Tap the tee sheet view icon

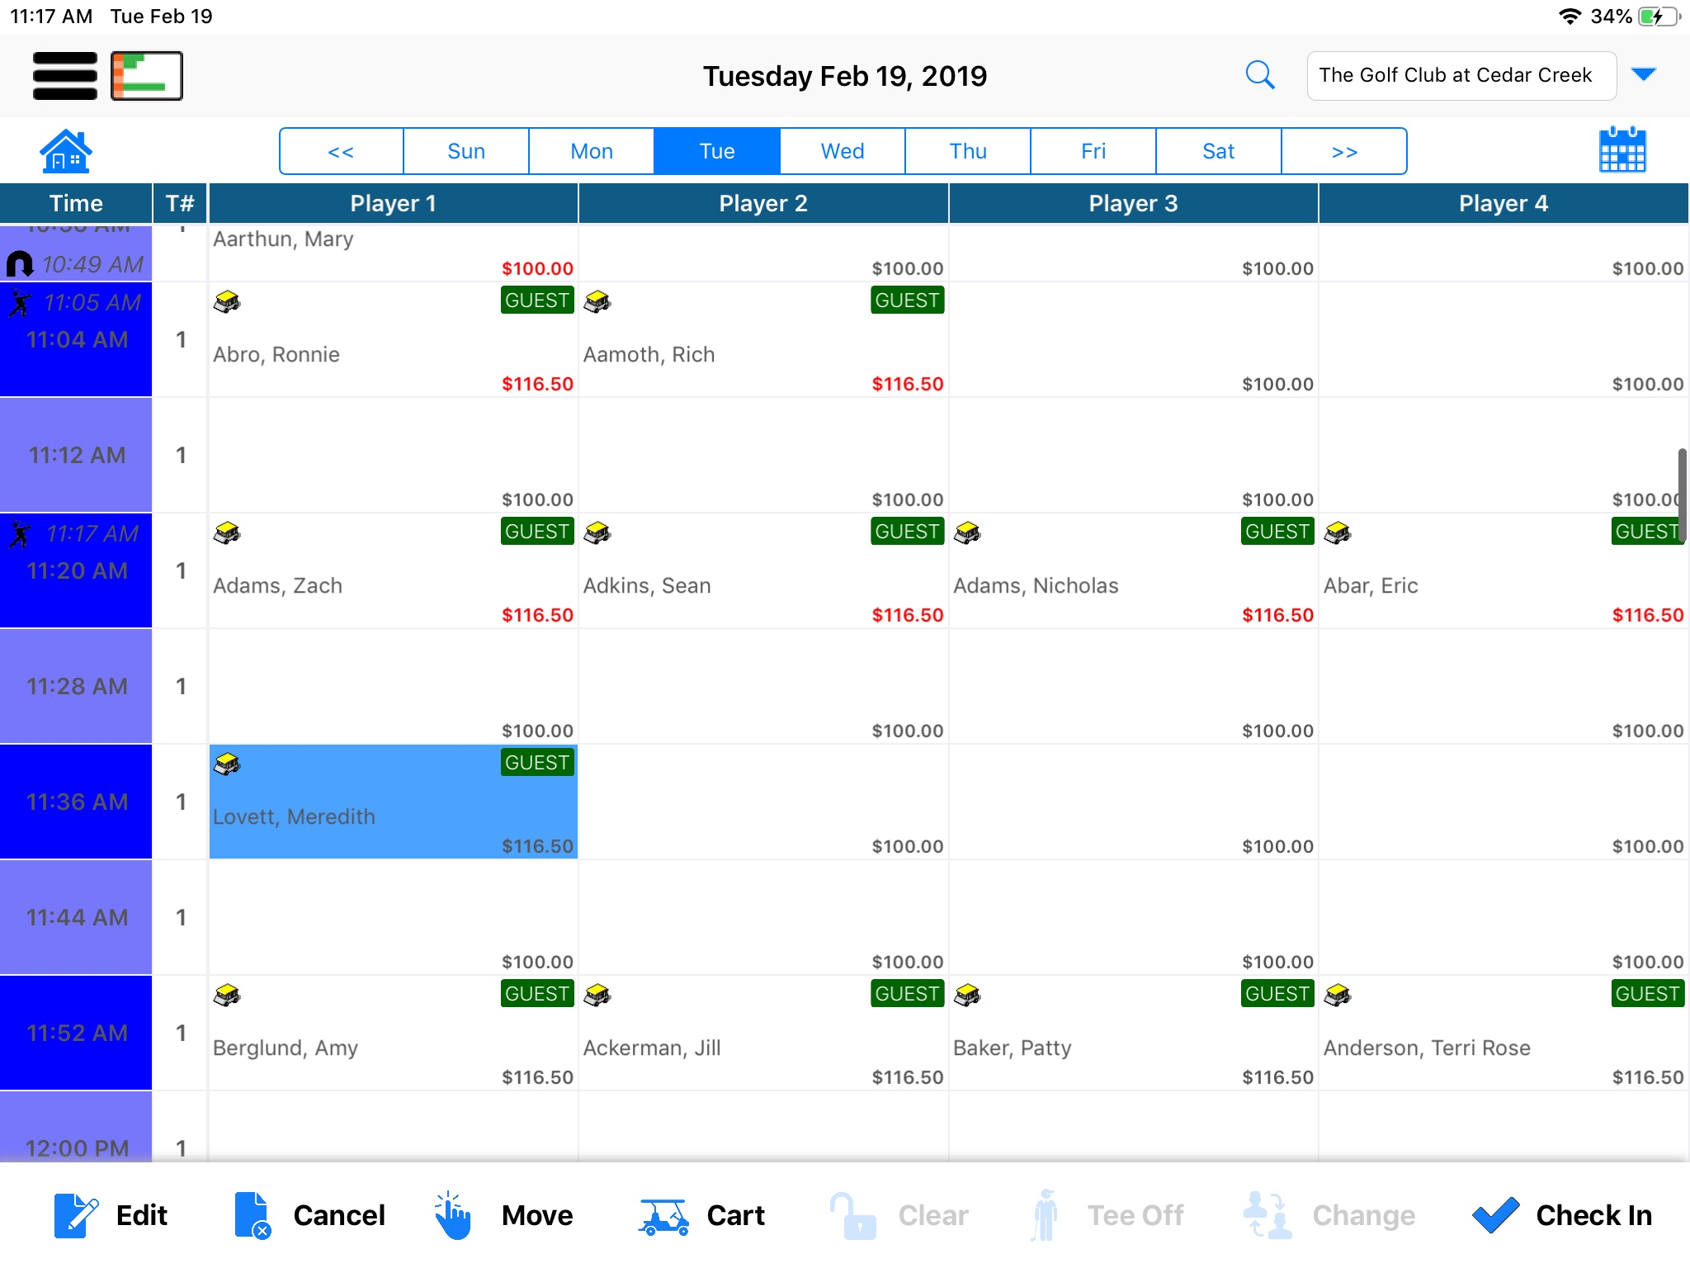[x=147, y=75]
